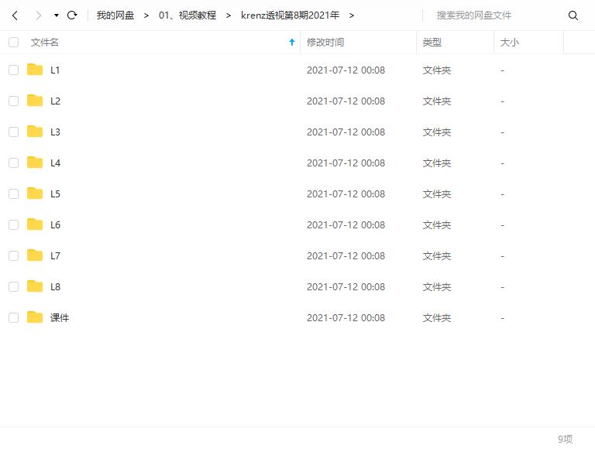Viewport: 595px width, 452px height.
Task: Check the box next to L3
Action: pyautogui.click(x=14, y=132)
